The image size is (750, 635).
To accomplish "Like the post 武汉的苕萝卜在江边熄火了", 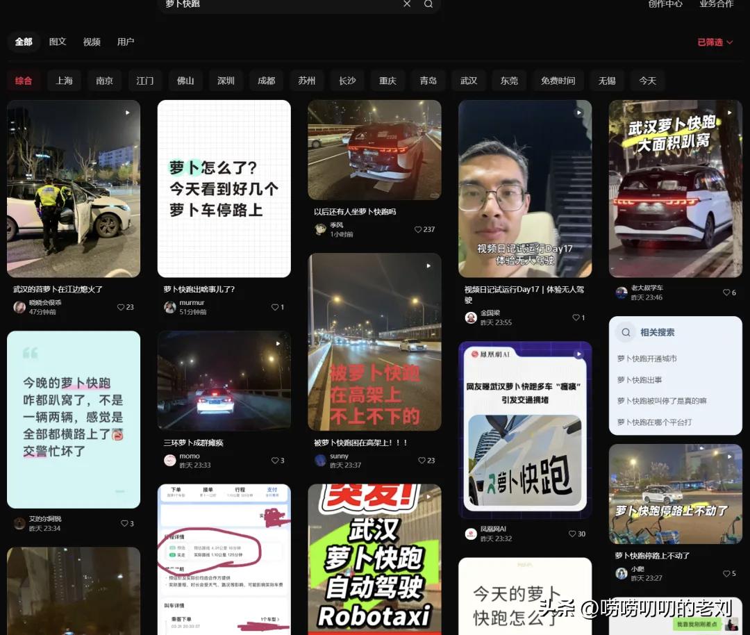I will click(x=121, y=307).
